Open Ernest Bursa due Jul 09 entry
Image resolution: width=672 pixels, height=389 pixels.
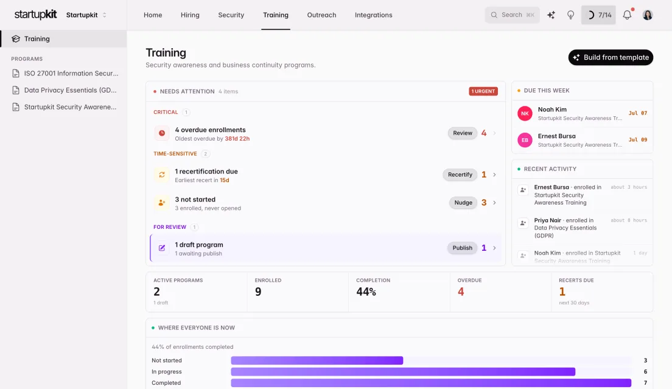(582, 140)
